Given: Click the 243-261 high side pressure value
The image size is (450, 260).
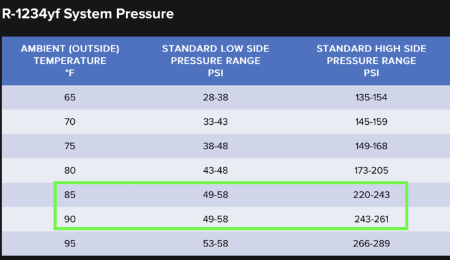Looking at the screenshot, I should pyautogui.click(x=371, y=219).
